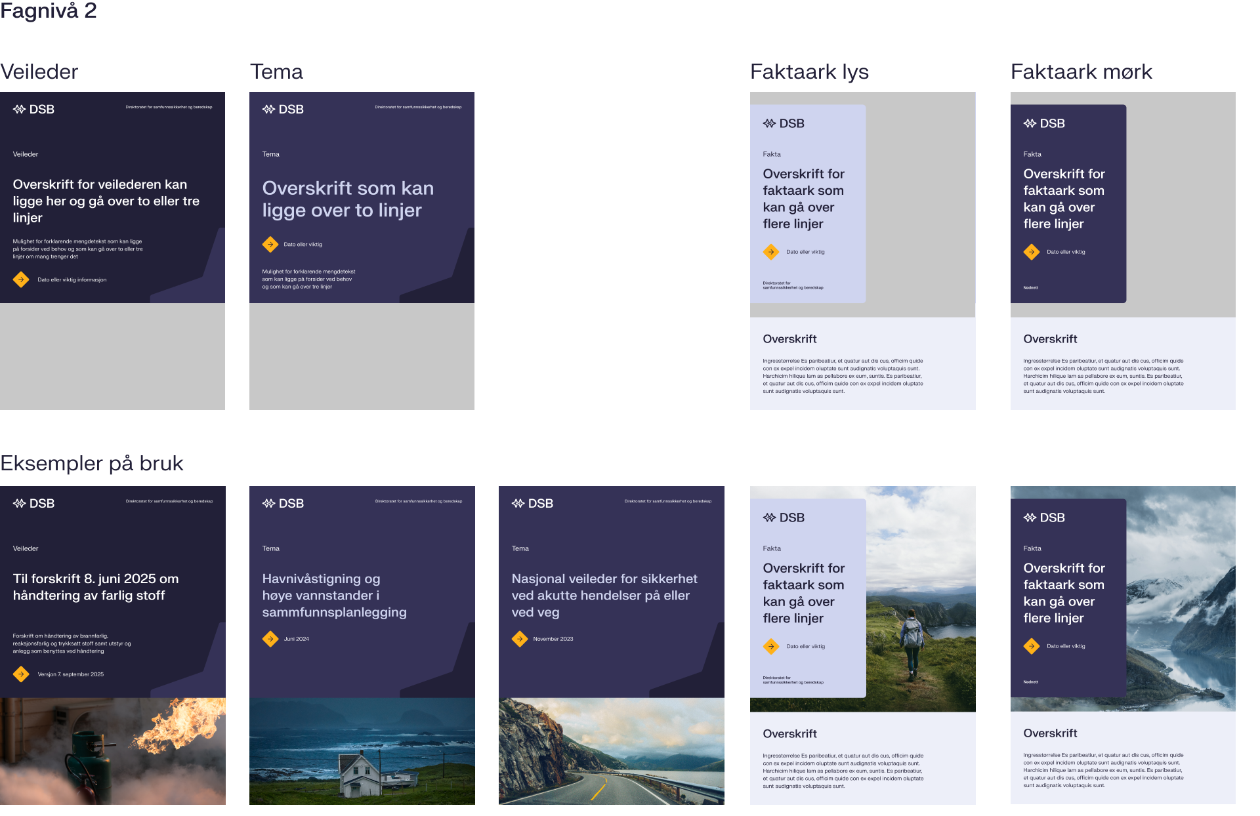Select the coastal road photo

[612, 751]
